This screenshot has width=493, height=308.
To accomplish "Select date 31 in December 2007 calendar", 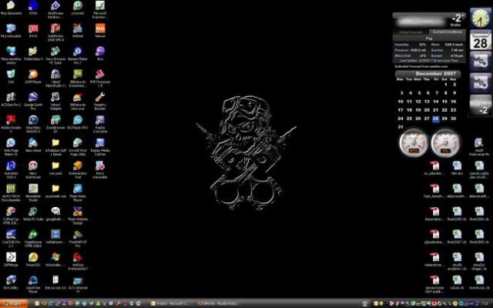I will (401, 127).
